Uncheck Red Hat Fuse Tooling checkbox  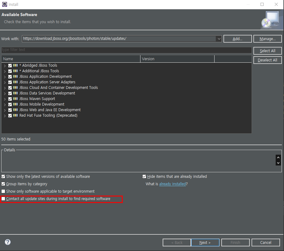tap(10, 116)
